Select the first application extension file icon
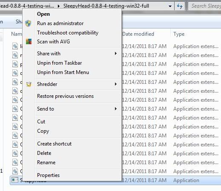221x191 pixels. (x=15, y=46)
